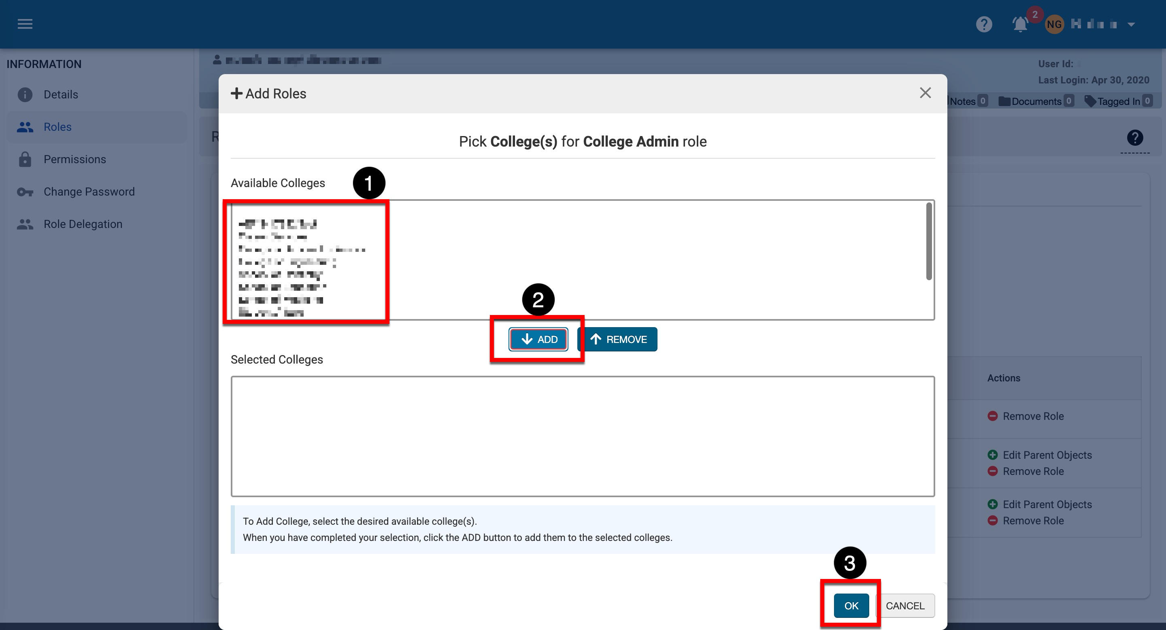Go to Permissions in the sidebar
This screenshot has height=630, width=1166.
coord(74,159)
